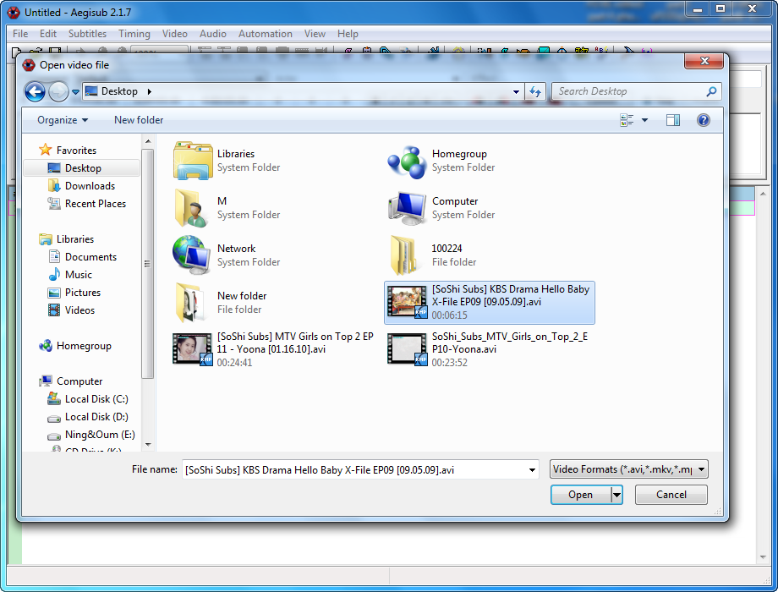Select the M user folder icon

[x=192, y=208]
